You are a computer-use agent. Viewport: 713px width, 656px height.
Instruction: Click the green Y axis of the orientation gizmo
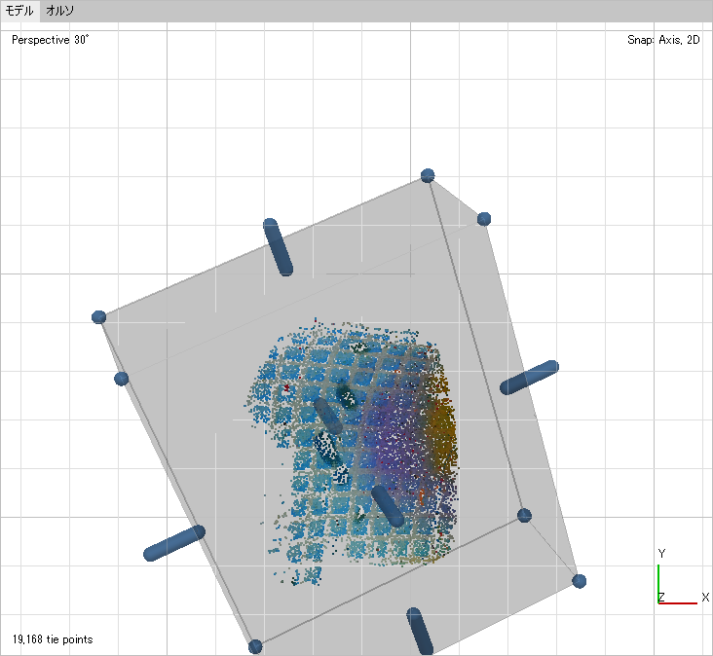pyautogui.click(x=658, y=583)
